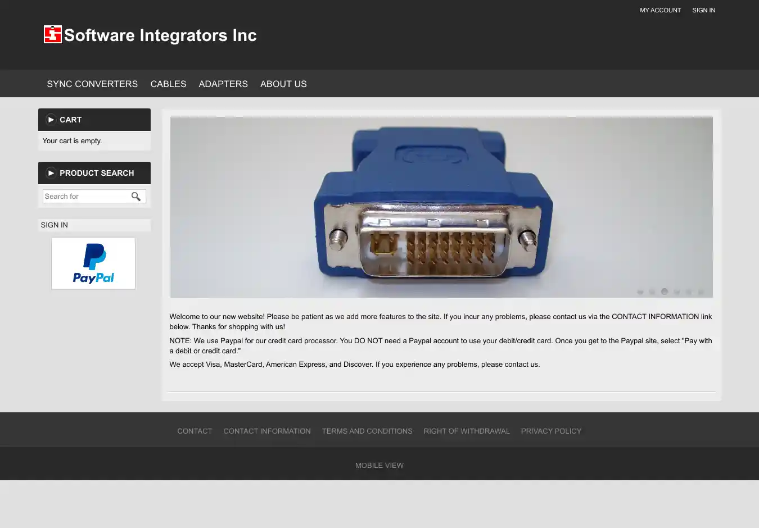Viewport: 759px width, 528px height.
Task: Go to the Adapters category
Action: (223, 84)
